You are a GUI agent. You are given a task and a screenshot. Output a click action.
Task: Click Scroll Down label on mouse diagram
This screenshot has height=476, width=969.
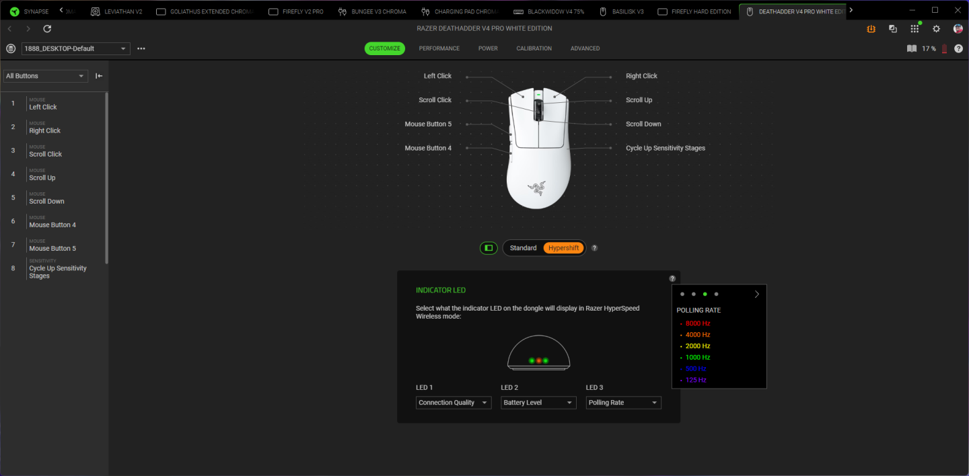click(643, 124)
